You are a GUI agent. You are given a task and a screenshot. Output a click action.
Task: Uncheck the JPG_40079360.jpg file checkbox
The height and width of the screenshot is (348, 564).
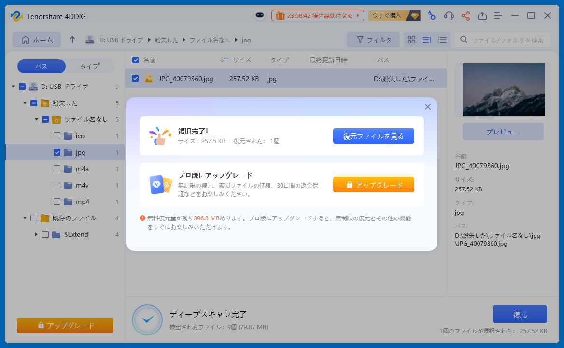(135, 78)
